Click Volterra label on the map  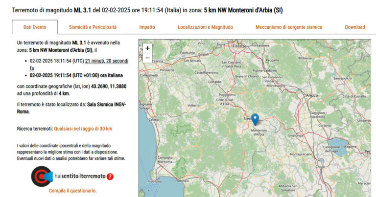click(194, 105)
